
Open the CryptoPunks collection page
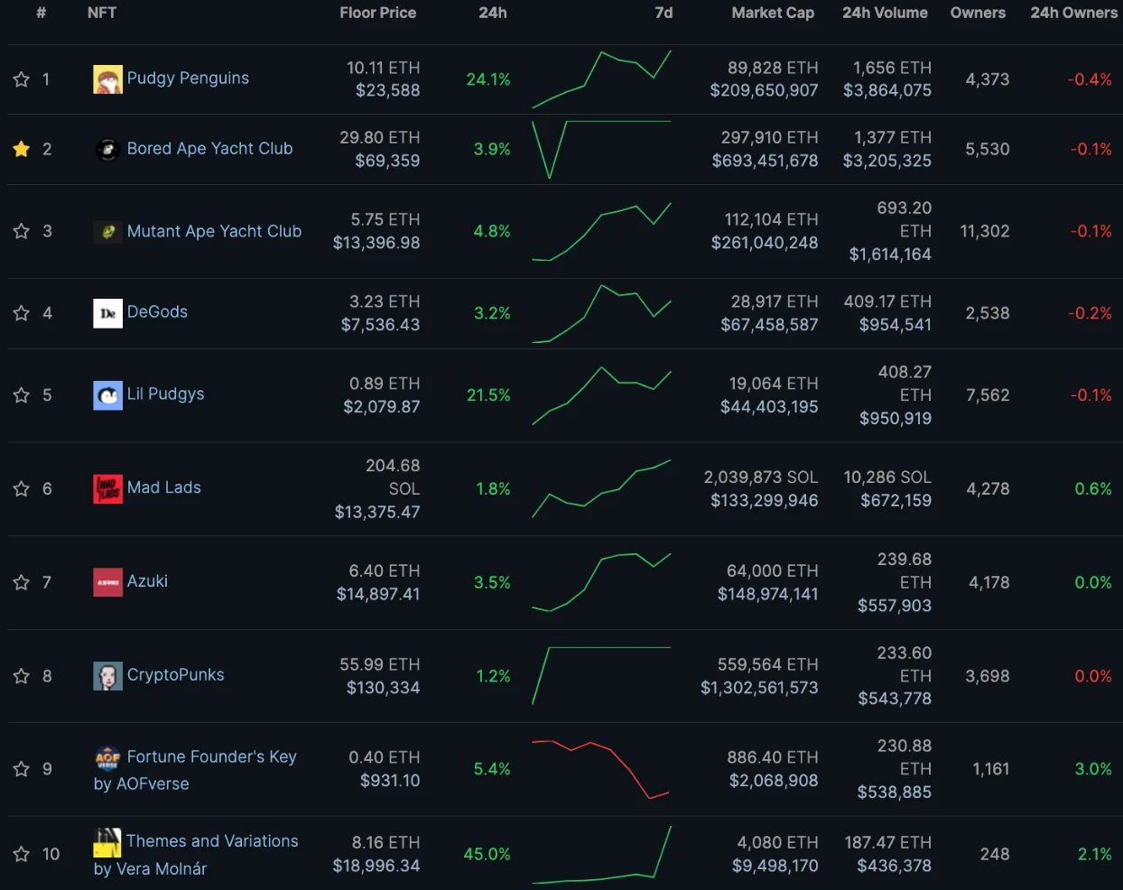pyautogui.click(x=175, y=674)
